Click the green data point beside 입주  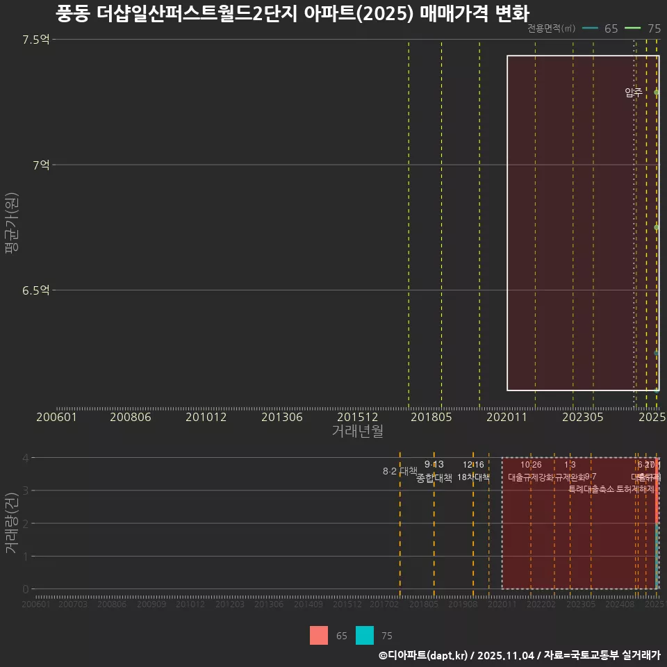pyautogui.click(x=655, y=90)
